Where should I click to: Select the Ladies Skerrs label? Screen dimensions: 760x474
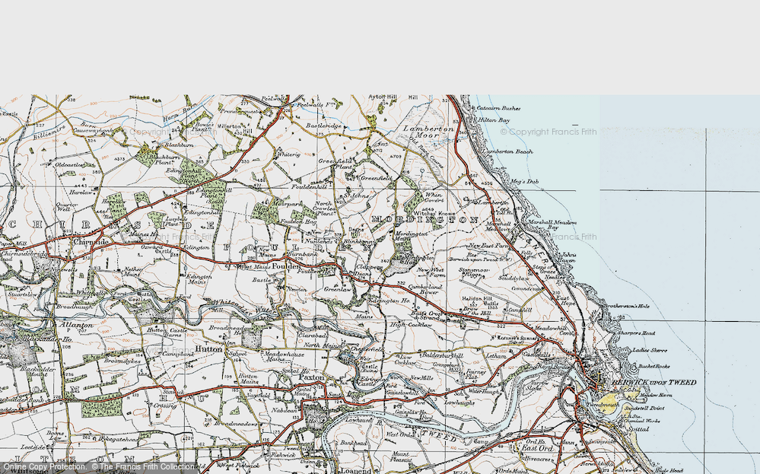(650, 350)
